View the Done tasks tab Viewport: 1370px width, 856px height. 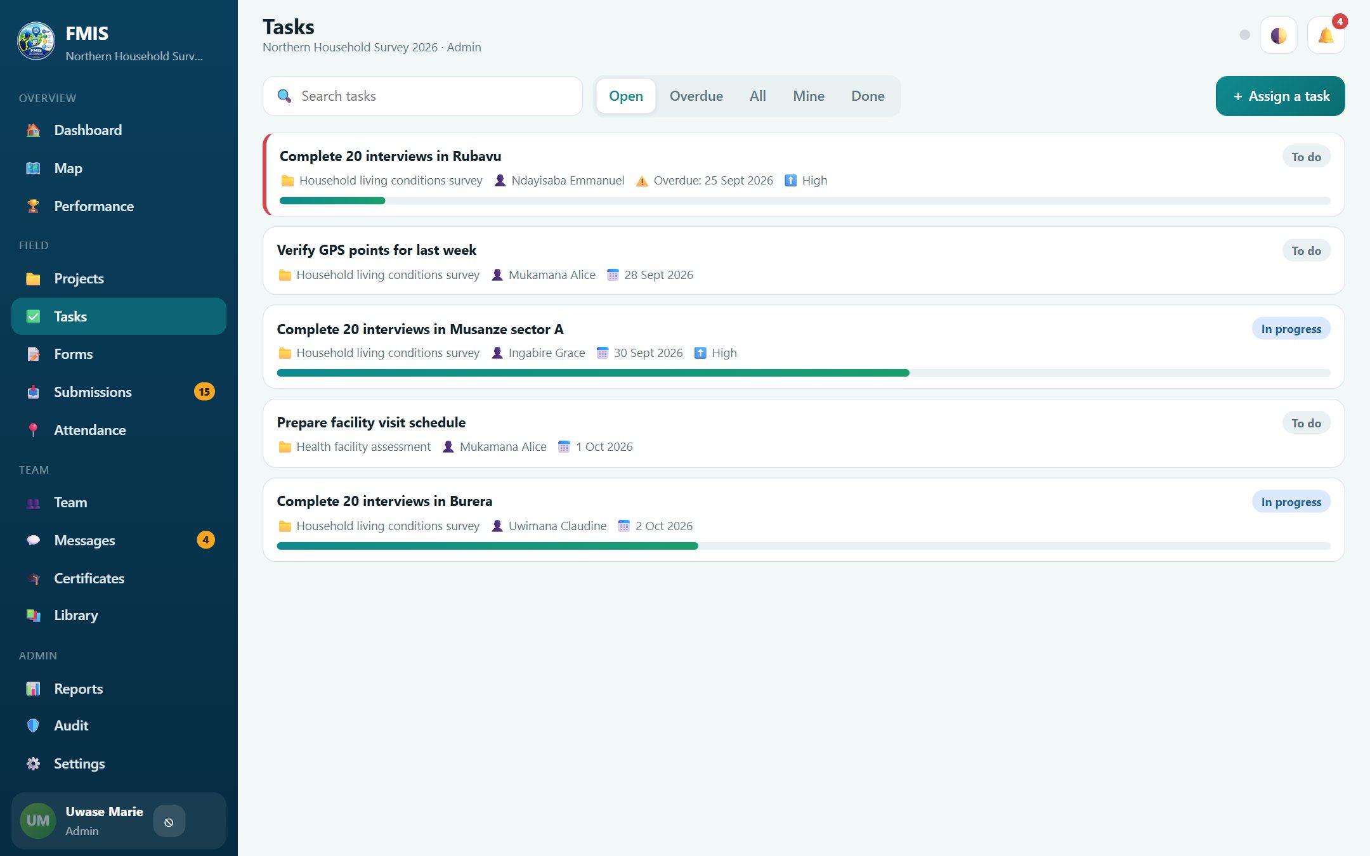coord(868,96)
